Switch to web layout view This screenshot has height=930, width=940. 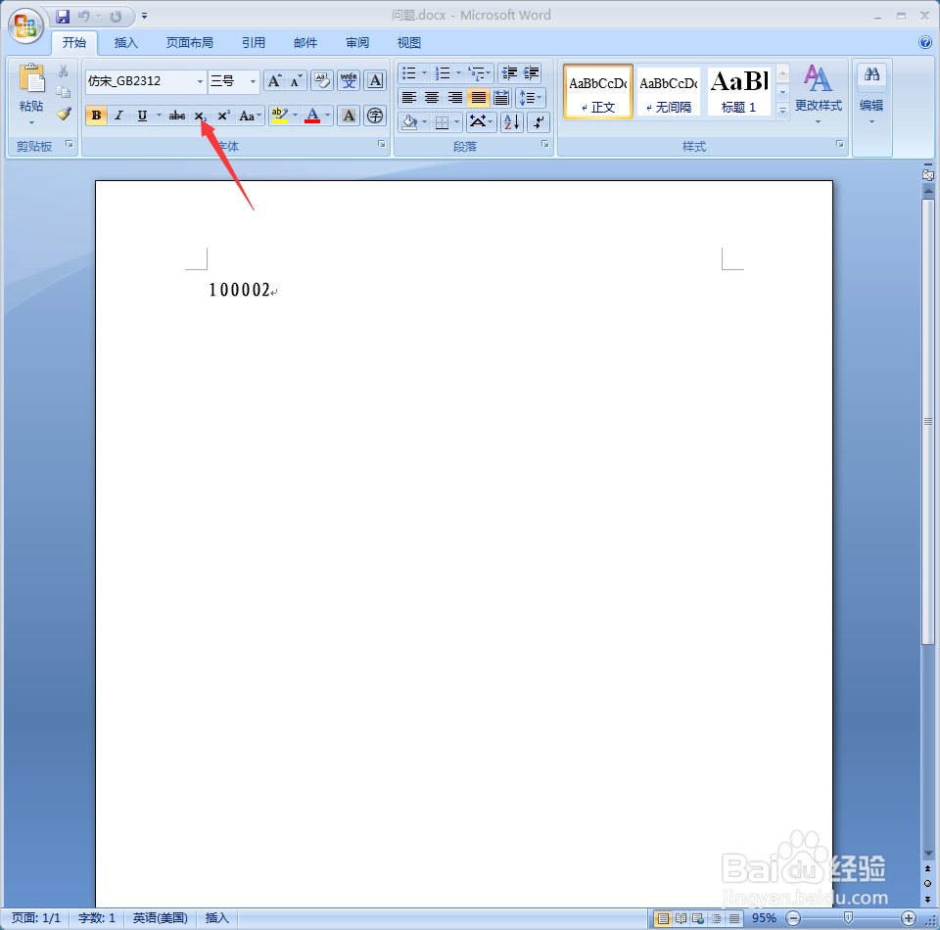pyautogui.click(x=698, y=918)
